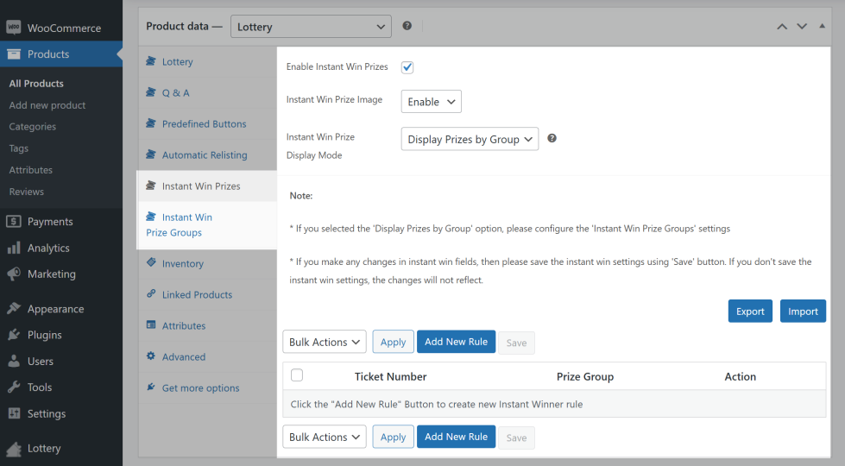Toggle select-all checkbox in rules table header

pos(297,375)
